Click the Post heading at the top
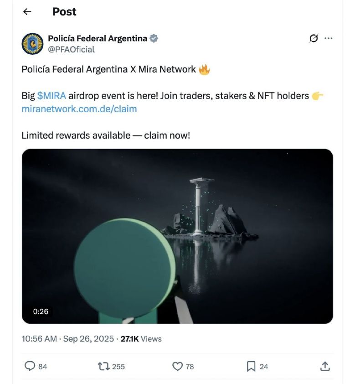Viewport: 350px width, 384px height. 64,12
